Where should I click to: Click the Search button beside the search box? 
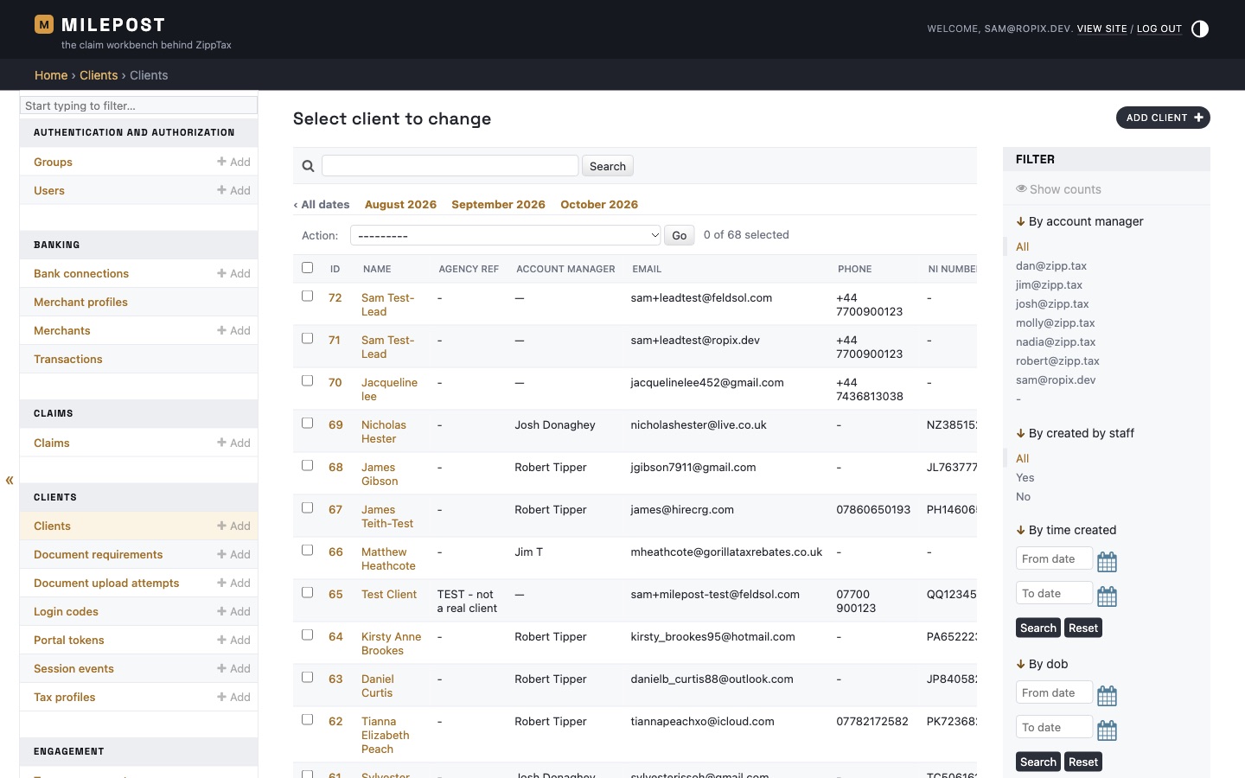(608, 166)
